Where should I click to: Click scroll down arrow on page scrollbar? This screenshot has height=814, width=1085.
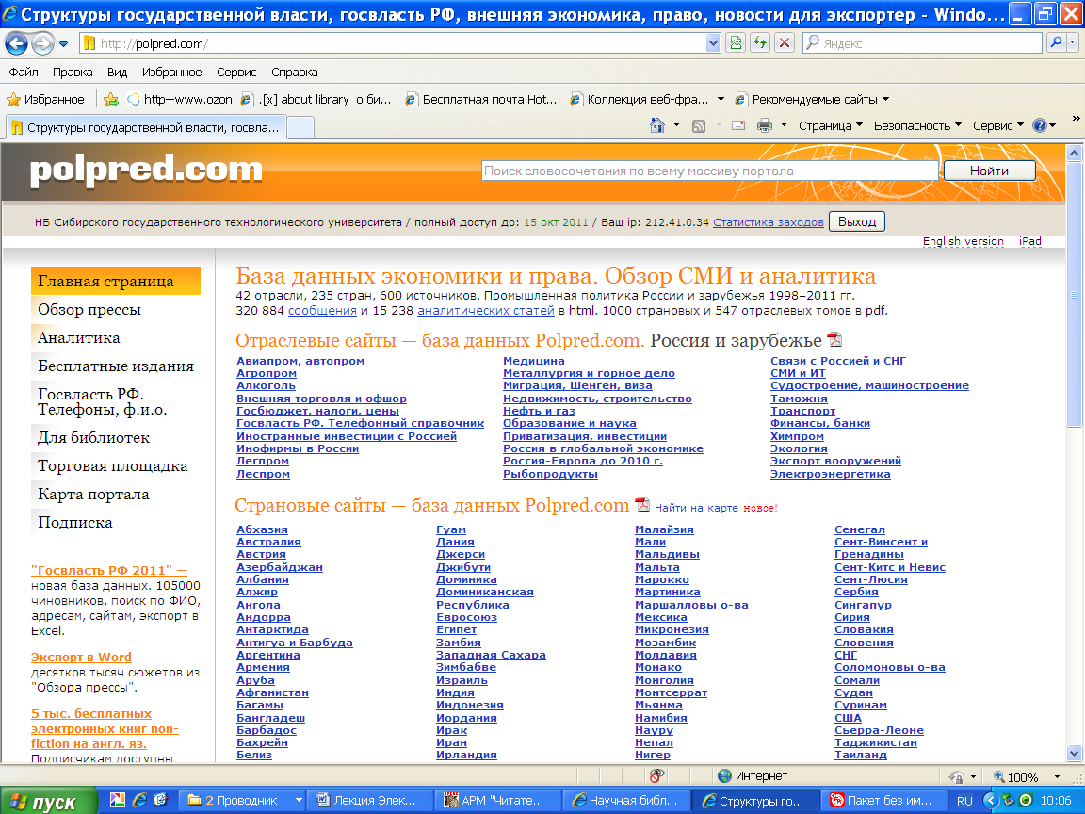pyautogui.click(x=1074, y=754)
